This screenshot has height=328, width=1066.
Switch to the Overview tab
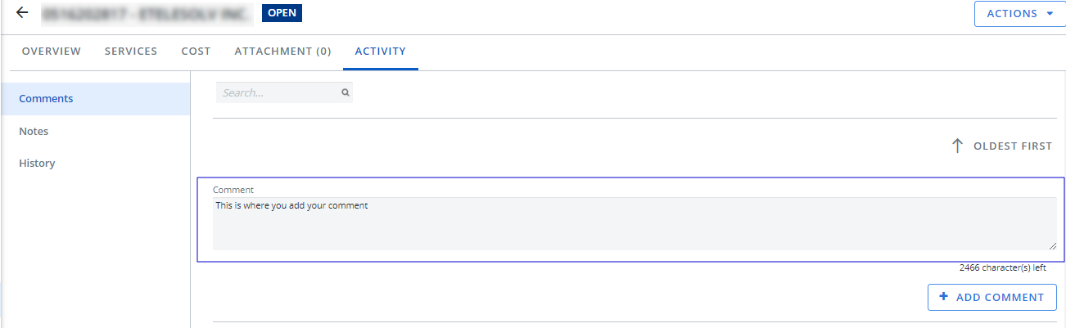point(52,51)
